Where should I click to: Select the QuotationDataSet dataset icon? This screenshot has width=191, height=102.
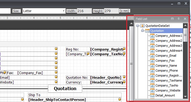(x=142, y=26)
